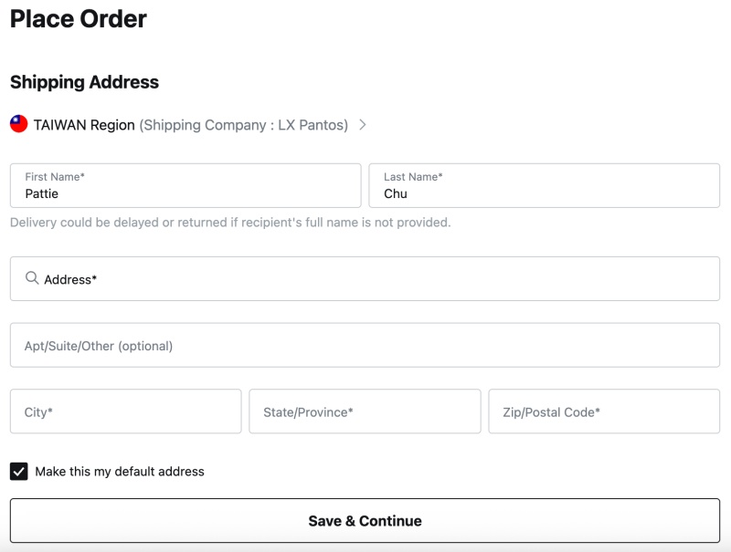Viewport: 731px width, 552px height.
Task: Click the 'Chu' text in Last Name
Action: (x=396, y=193)
